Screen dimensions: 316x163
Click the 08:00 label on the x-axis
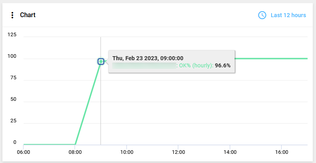tap(75, 152)
